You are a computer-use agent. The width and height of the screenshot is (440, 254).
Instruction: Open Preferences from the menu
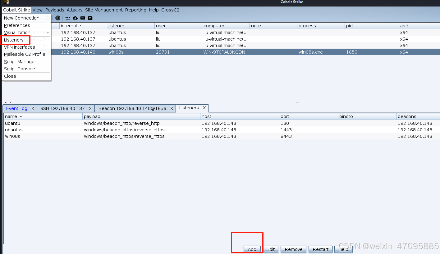coord(26,25)
